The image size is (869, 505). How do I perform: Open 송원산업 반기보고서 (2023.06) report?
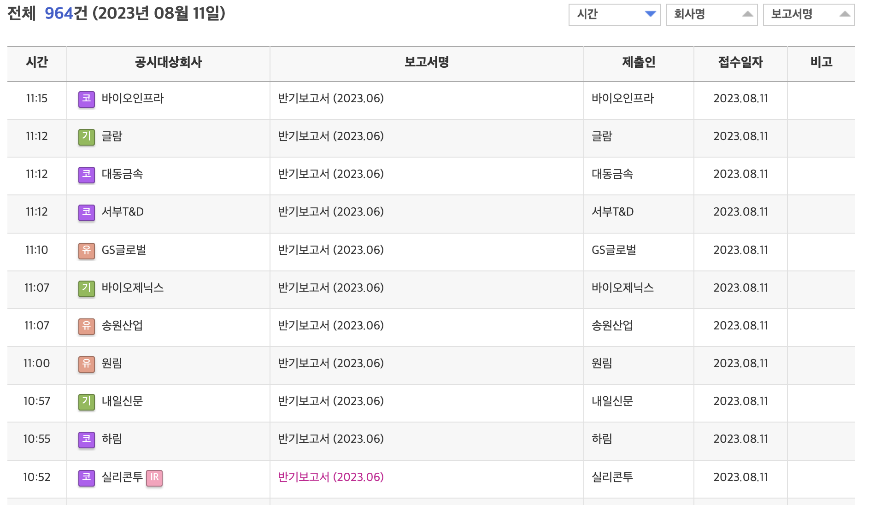(x=331, y=325)
